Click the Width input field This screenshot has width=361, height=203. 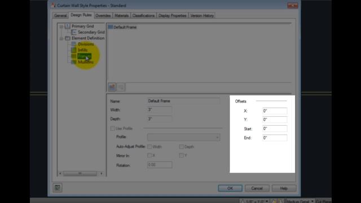click(159, 110)
